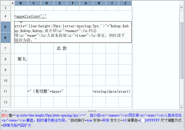185x130 pixels.
Task: Click vertical scrollbar up arrow
Action: [181, 8]
